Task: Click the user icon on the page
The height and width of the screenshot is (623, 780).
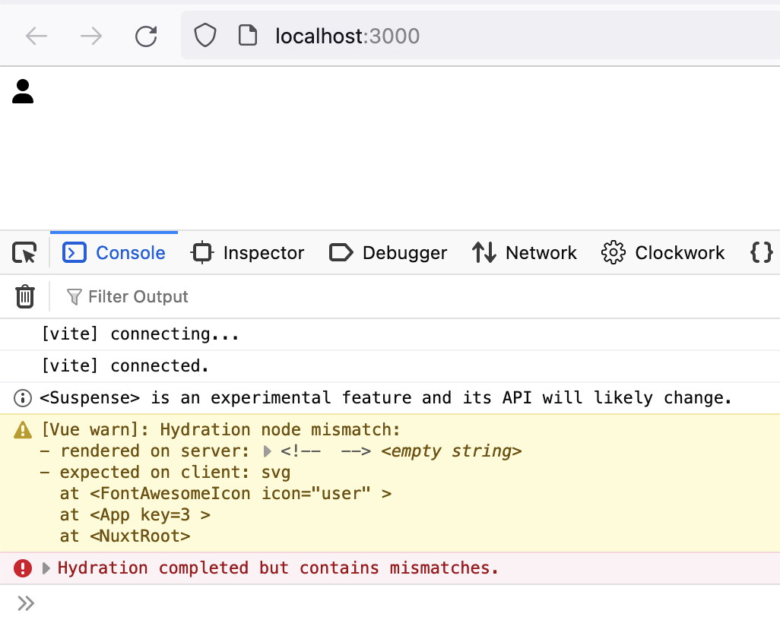Action: [x=23, y=91]
